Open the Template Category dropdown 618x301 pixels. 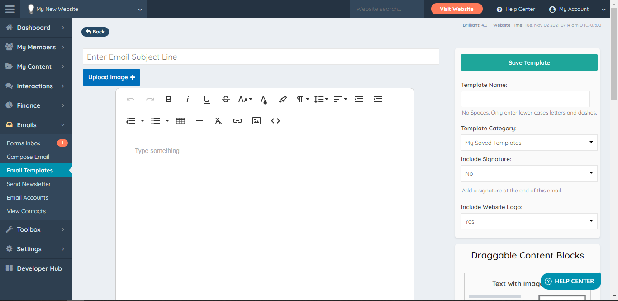[529, 143]
